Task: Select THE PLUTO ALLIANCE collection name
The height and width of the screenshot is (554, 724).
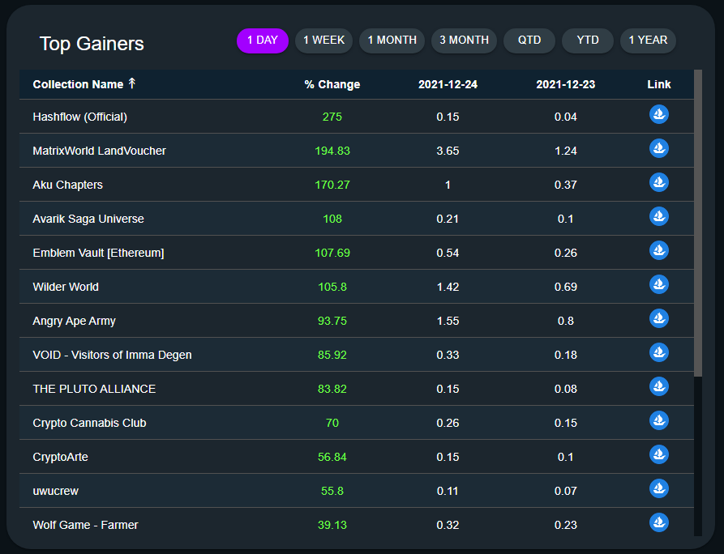Action: point(94,389)
